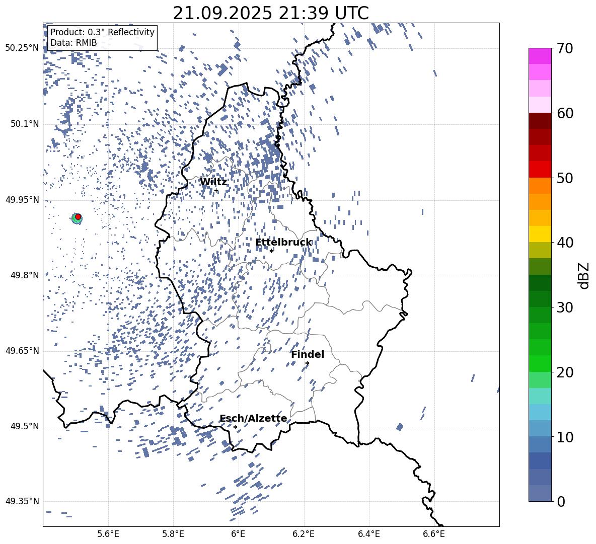The height and width of the screenshot is (544, 596).
Task: Click the 6.6°E longitude label
Action: click(434, 534)
